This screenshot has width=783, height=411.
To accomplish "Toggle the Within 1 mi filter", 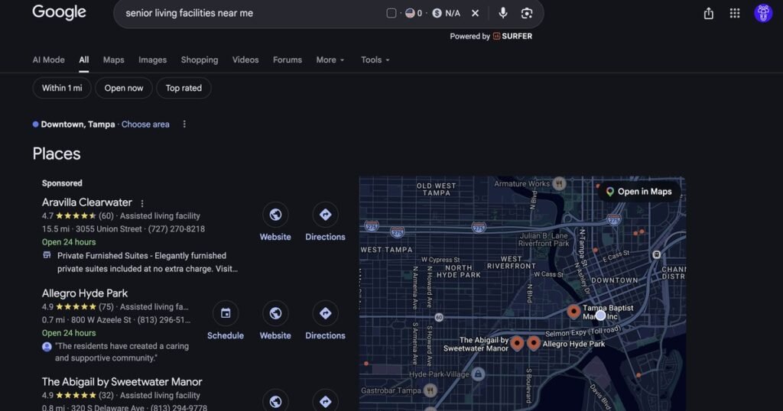I will 62,89.
